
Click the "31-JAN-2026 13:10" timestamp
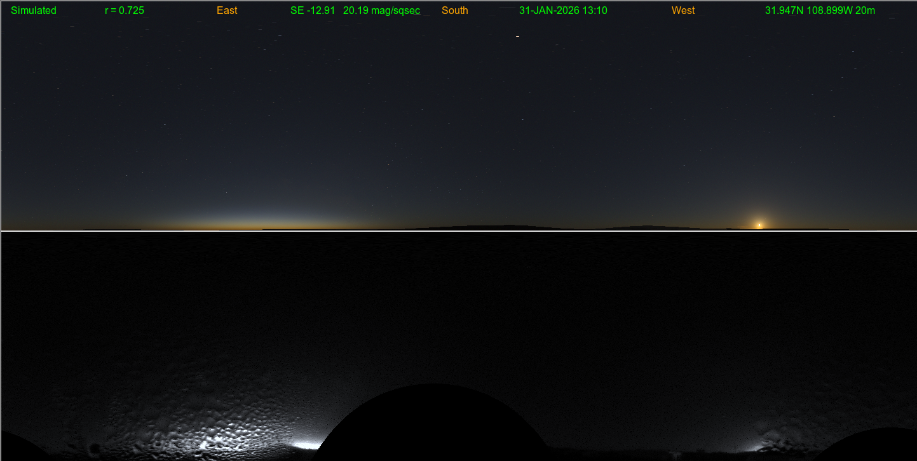[563, 11]
